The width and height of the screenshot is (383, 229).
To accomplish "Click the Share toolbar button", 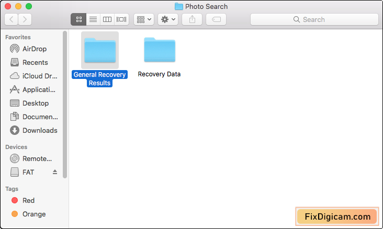I will 192,19.
